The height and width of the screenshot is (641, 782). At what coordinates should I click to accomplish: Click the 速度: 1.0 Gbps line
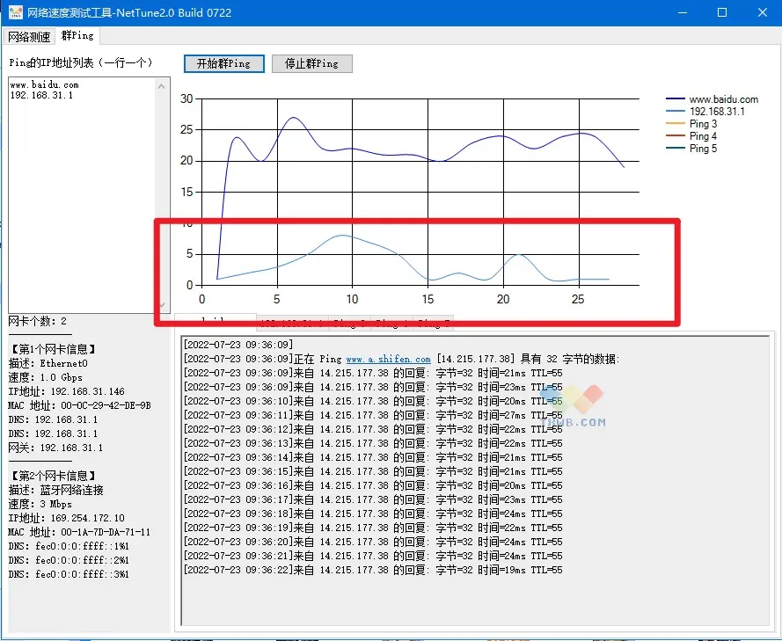[46, 377]
